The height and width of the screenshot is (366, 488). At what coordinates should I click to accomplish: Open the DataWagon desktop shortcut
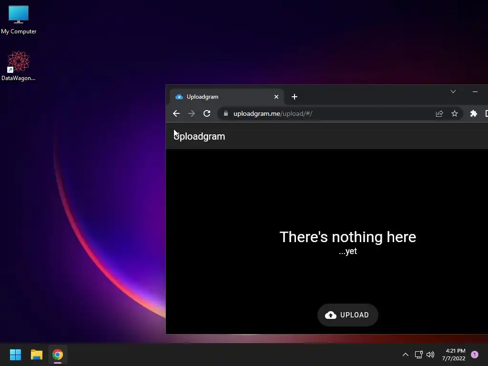[x=19, y=66]
